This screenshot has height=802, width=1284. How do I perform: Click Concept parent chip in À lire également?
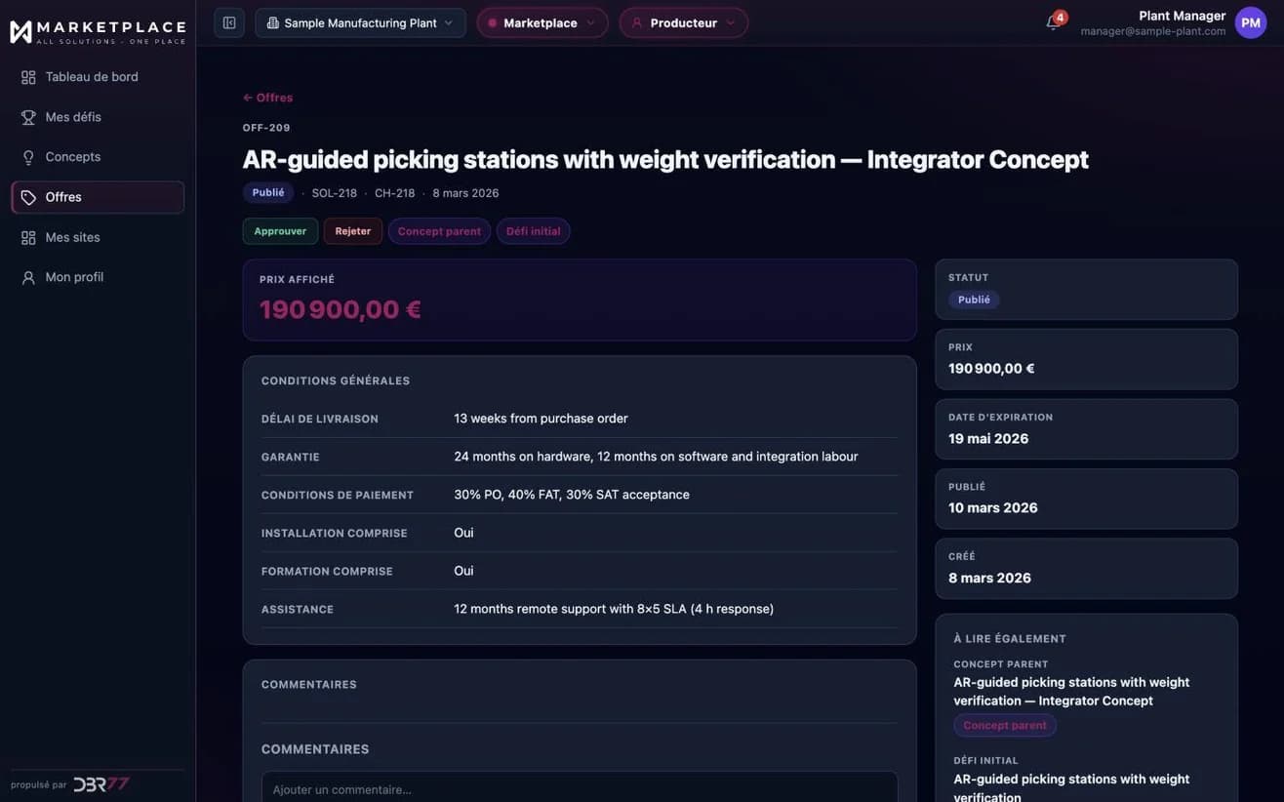click(x=1005, y=725)
